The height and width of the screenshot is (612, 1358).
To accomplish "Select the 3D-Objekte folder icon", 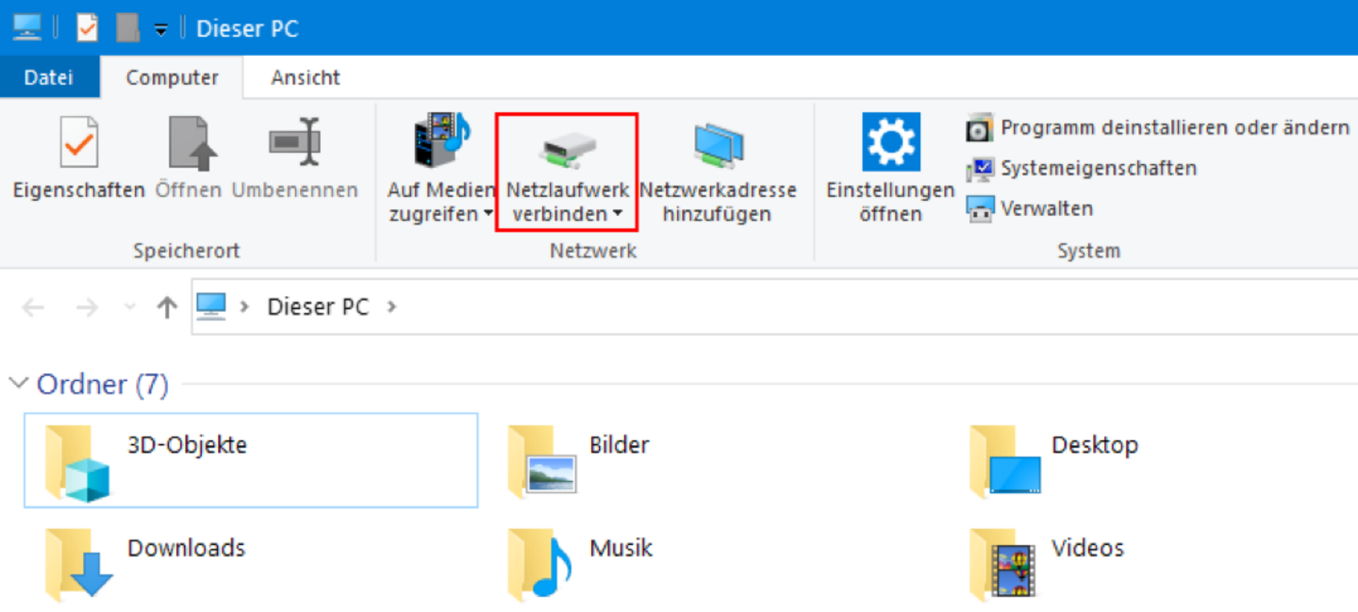I will pyautogui.click(x=78, y=463).
